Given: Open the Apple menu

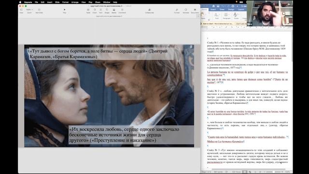Looking at the screenshot, I should [x=20, y=2].
